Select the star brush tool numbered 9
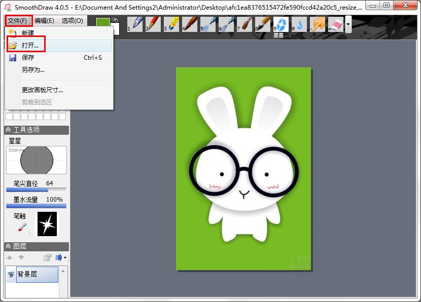The height and width of the screenshot is (302, 421). [x=281, y=24]
